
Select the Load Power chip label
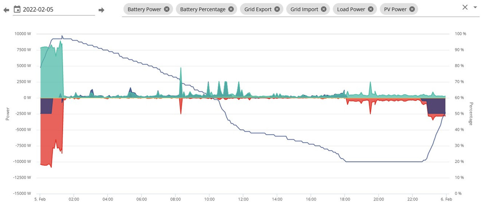(x=351, y=9)
